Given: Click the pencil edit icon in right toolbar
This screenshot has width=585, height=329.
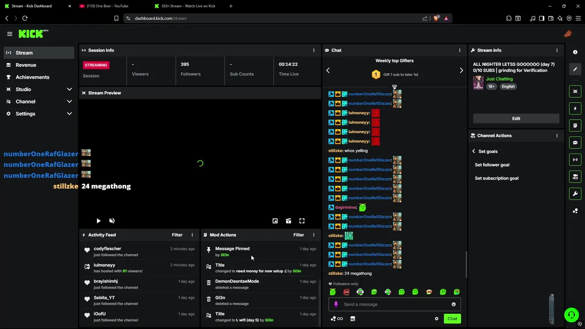Looking at the screenshot, I should [575, 69].
